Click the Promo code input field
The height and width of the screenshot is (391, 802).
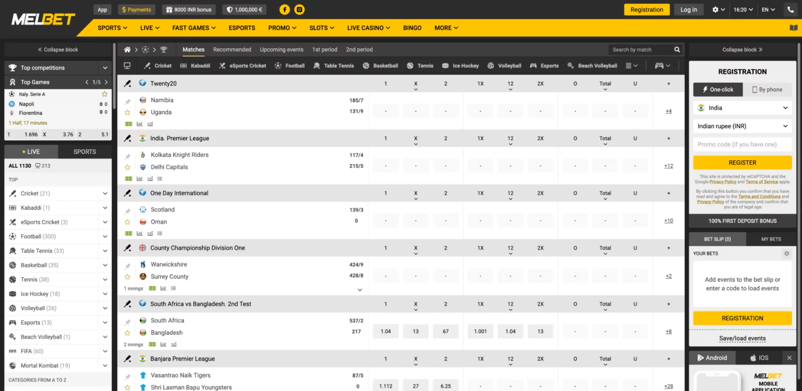(x=742, y=144)
